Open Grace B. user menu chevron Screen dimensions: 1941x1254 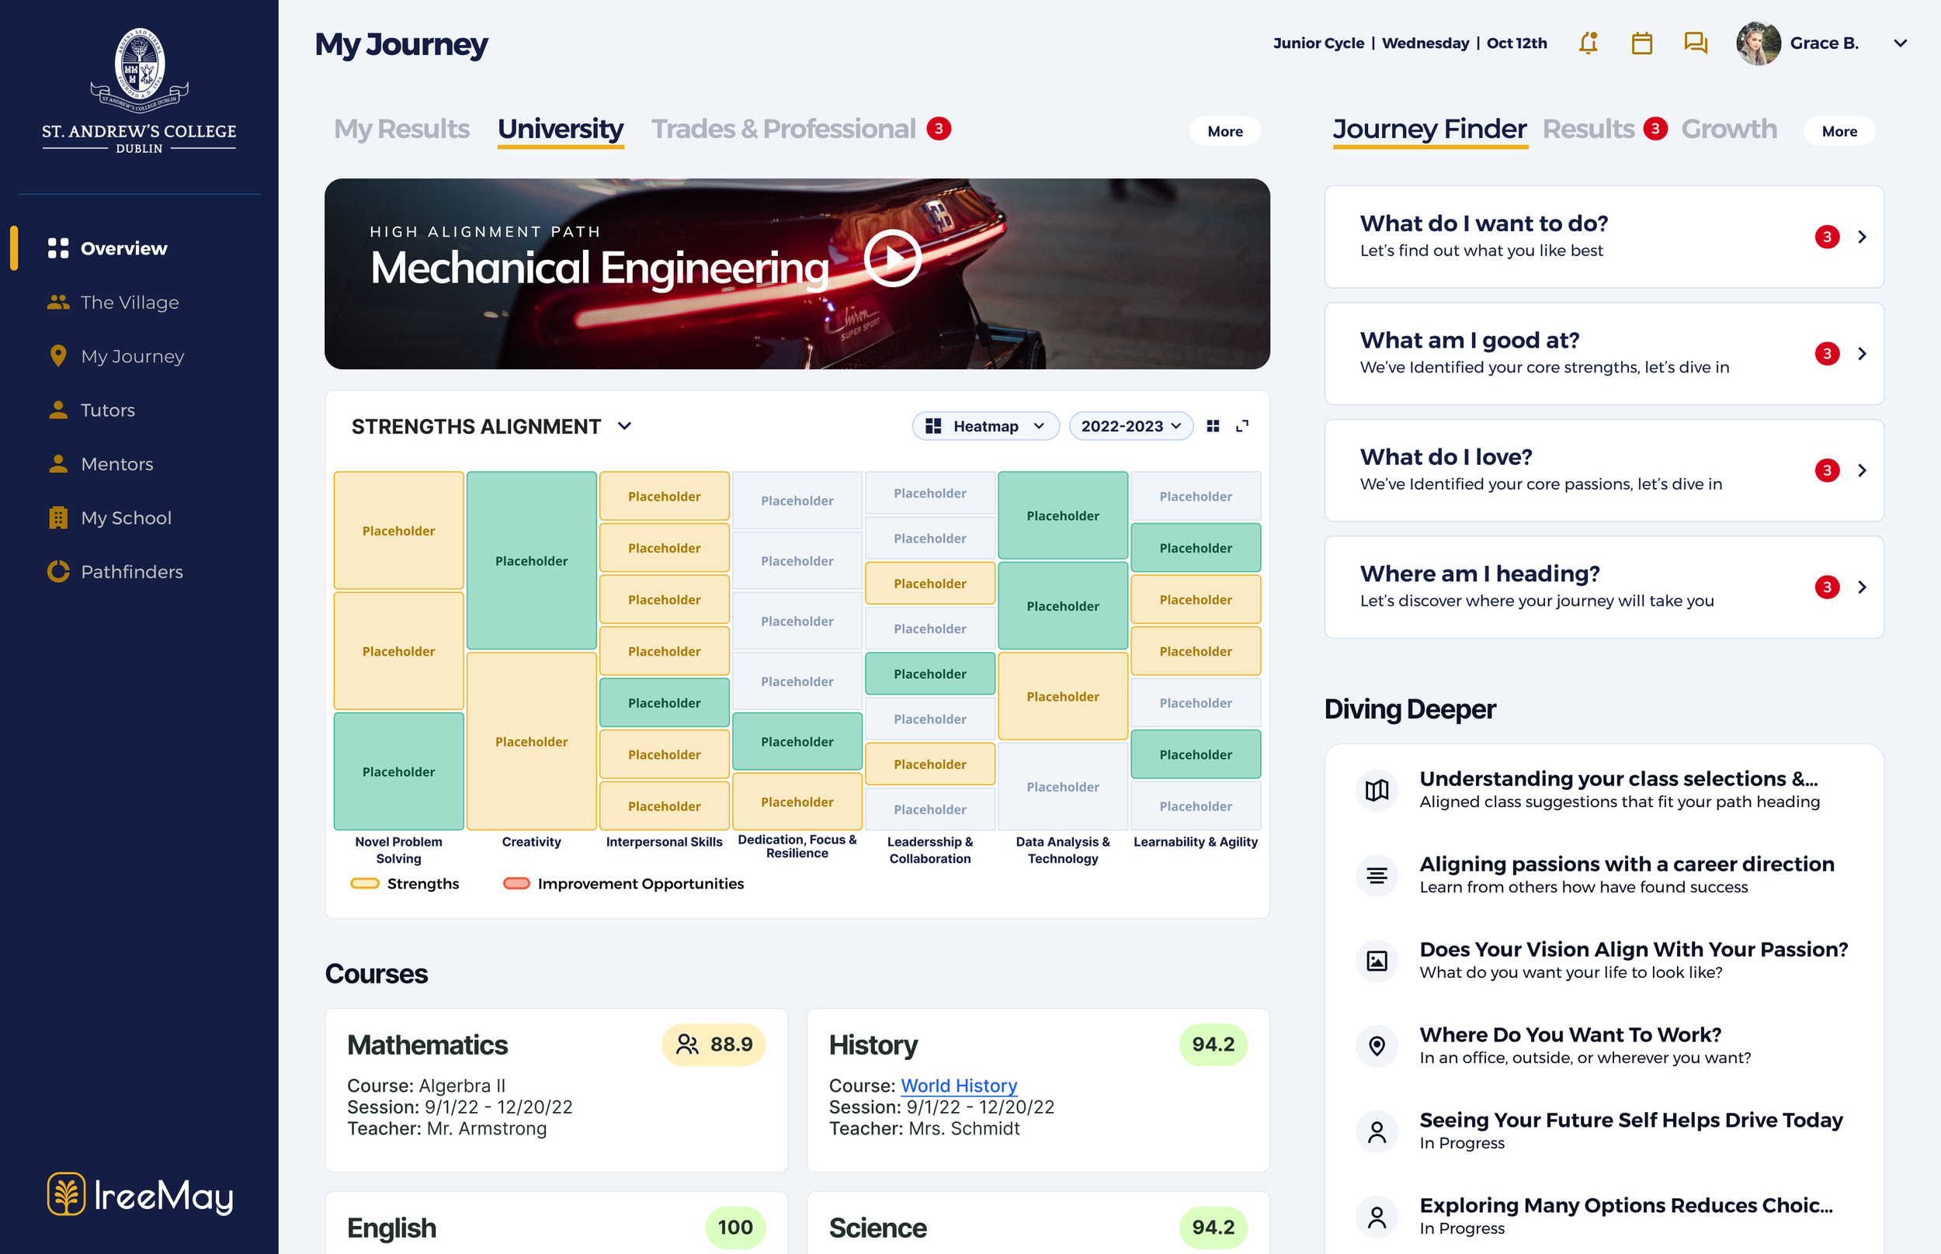[1901, 43]
